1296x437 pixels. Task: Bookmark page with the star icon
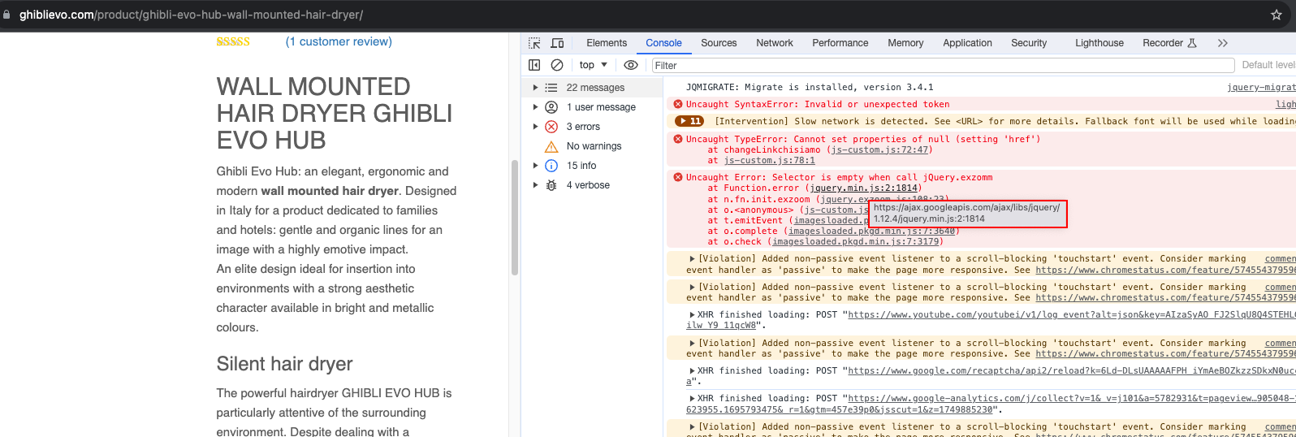click(x=1277, y=15)
